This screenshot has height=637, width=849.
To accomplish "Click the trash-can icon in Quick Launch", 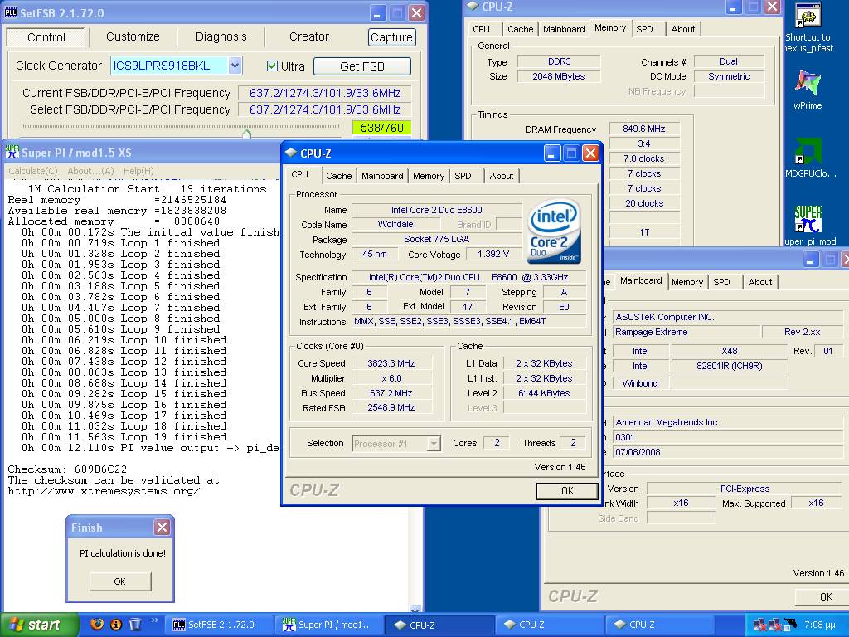I will [x=135, y=625].
